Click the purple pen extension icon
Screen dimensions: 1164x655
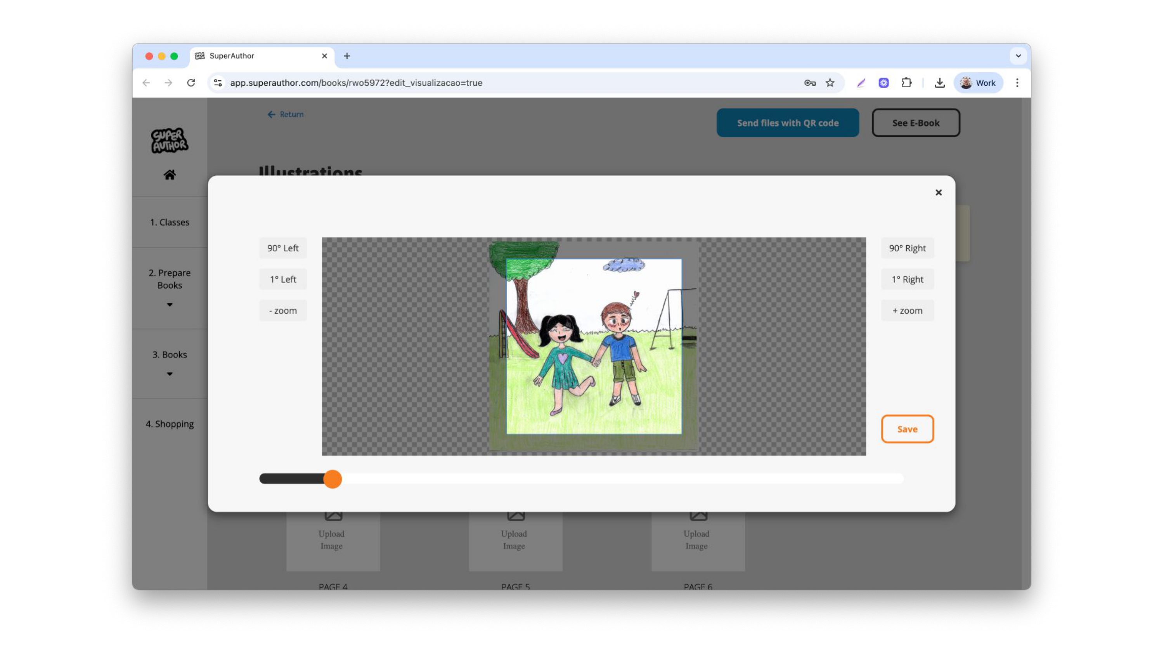point(861,83)
